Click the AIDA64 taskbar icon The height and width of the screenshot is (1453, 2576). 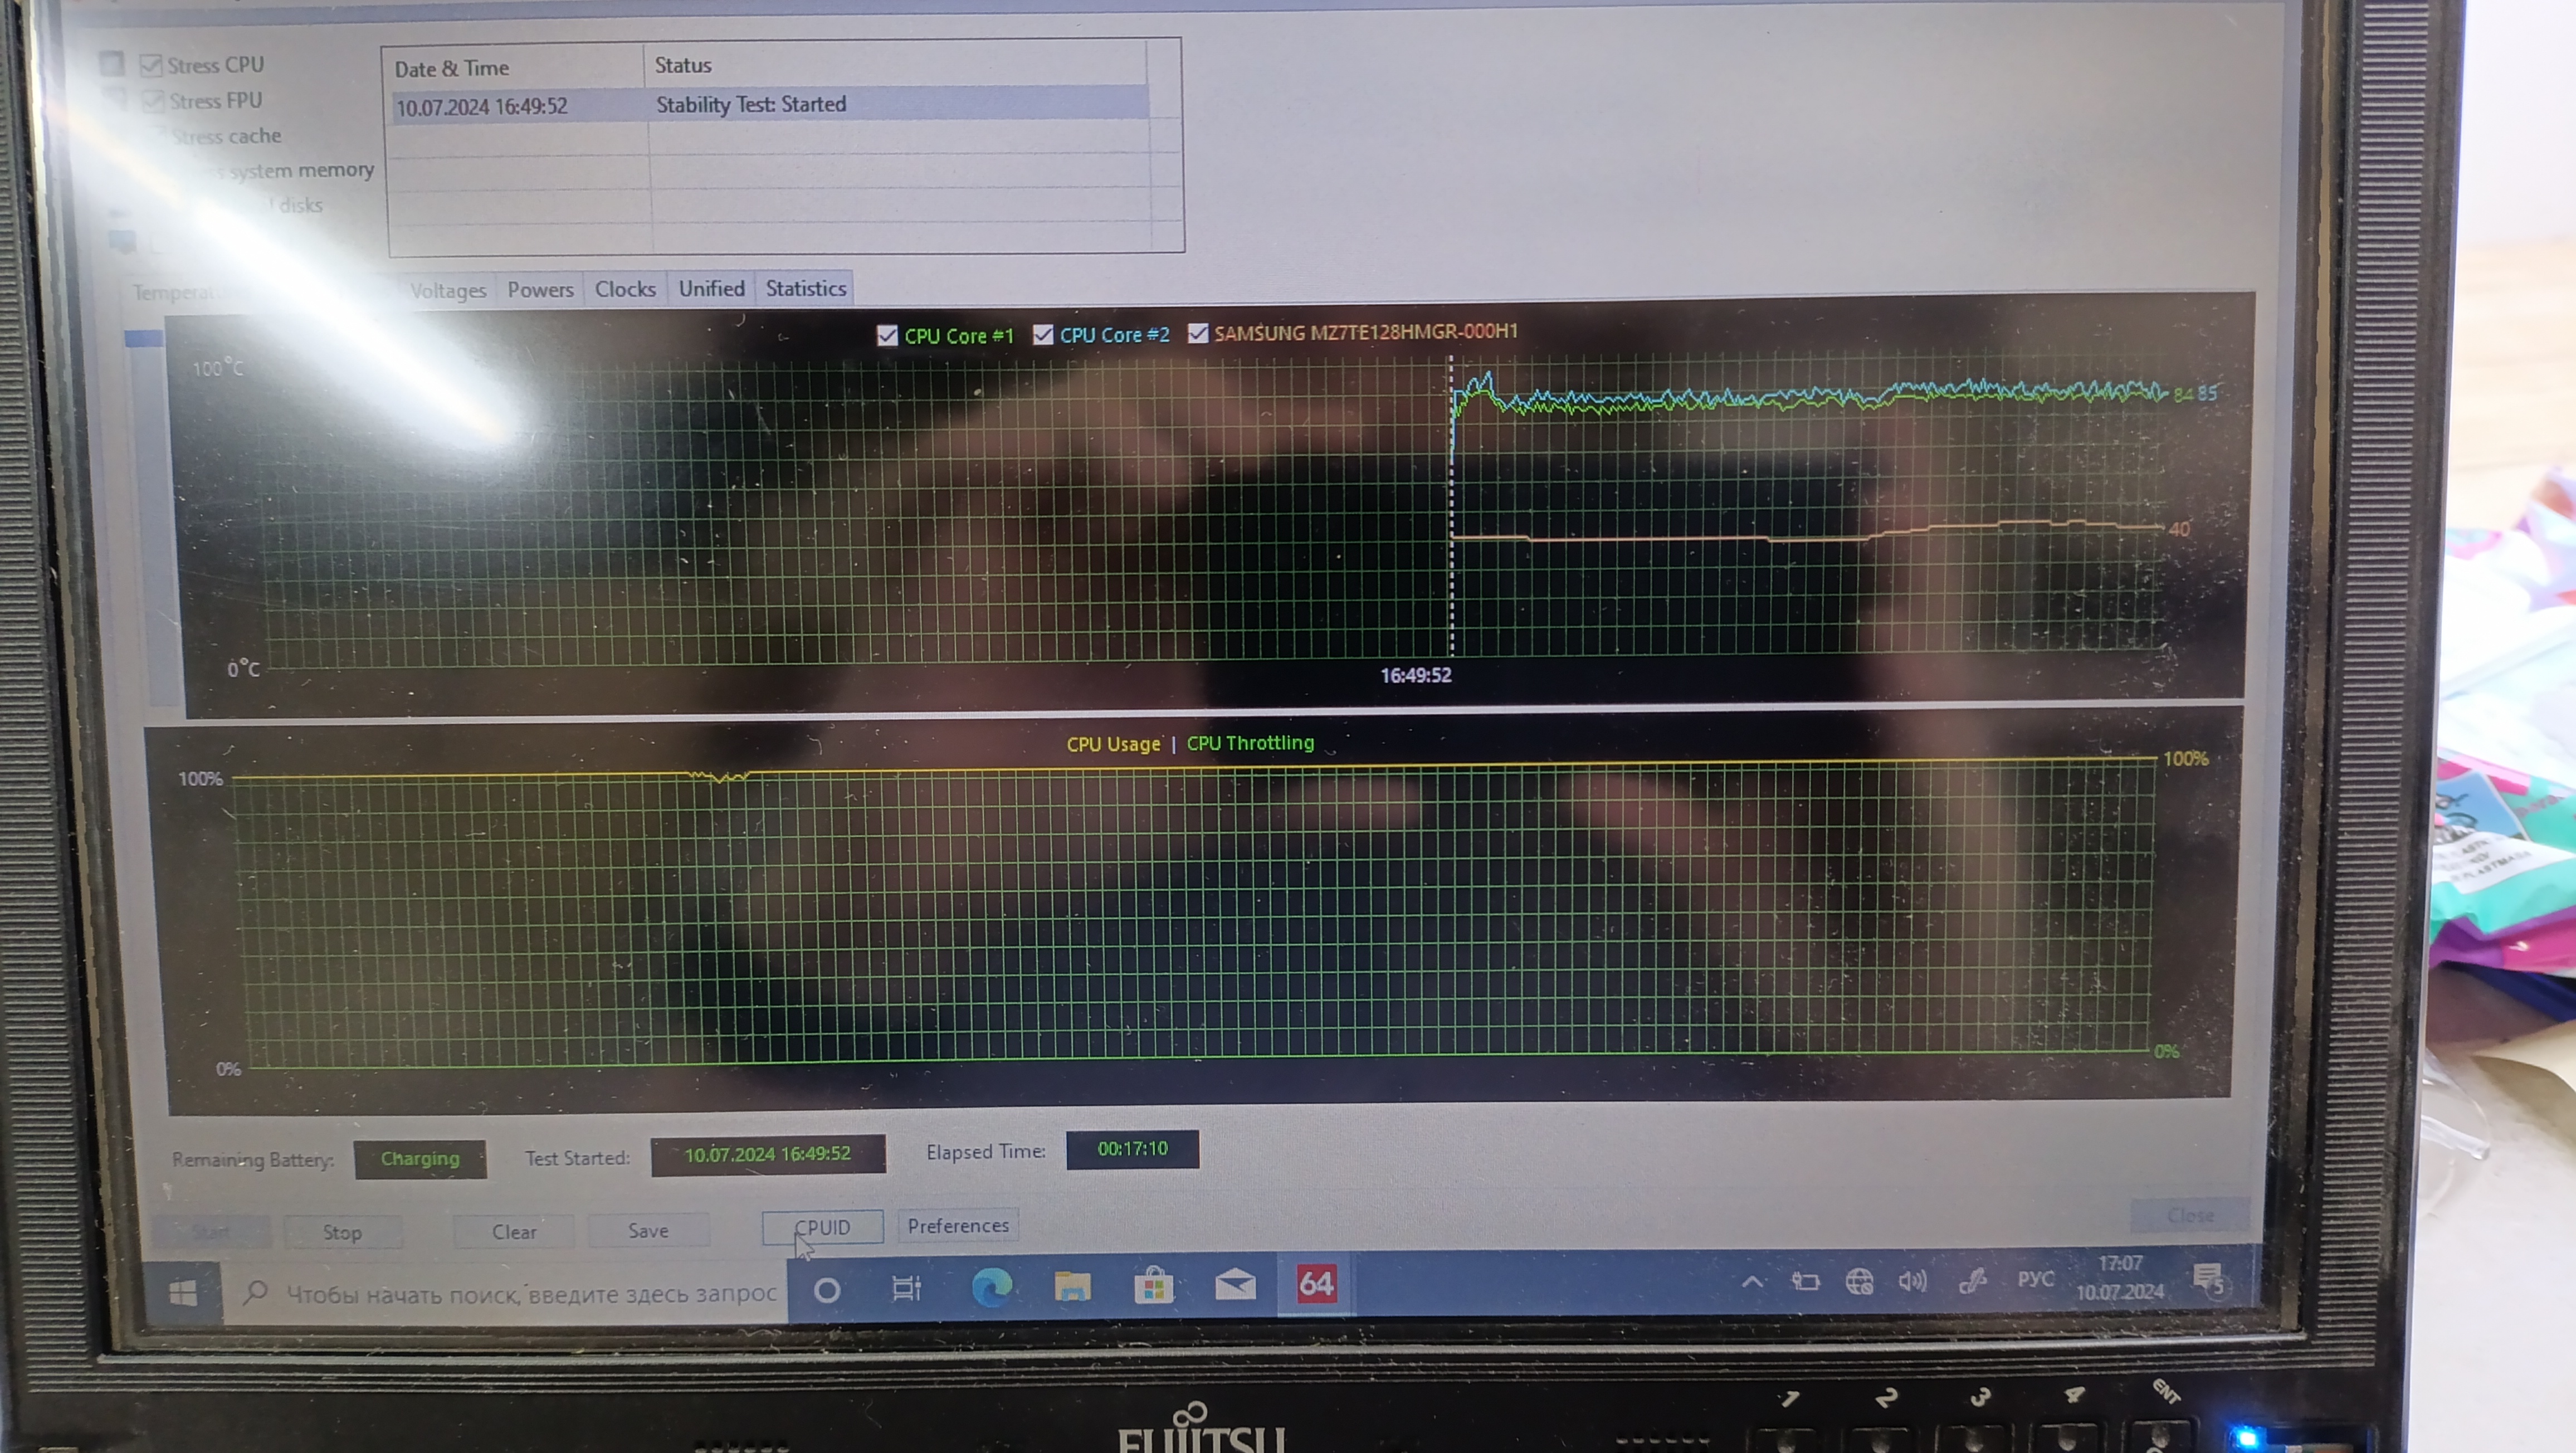click(1316, 1283)
